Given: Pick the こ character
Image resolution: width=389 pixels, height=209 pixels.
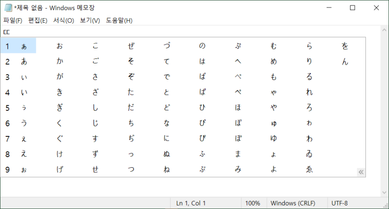Looking at the screenshot, I should coord(95,46).
